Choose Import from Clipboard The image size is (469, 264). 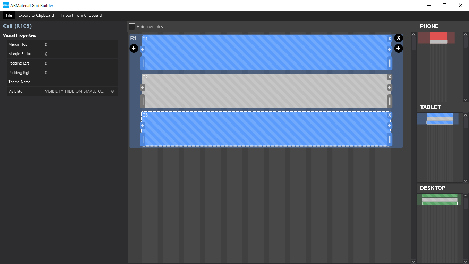(81, 15)
